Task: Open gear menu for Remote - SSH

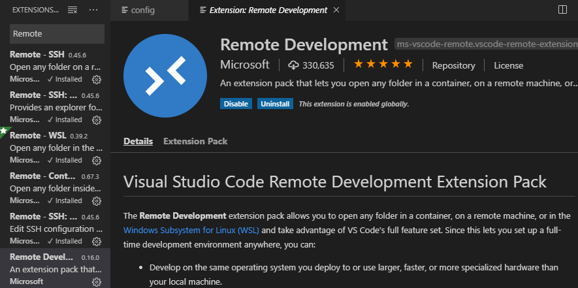Action: (97, 79)
